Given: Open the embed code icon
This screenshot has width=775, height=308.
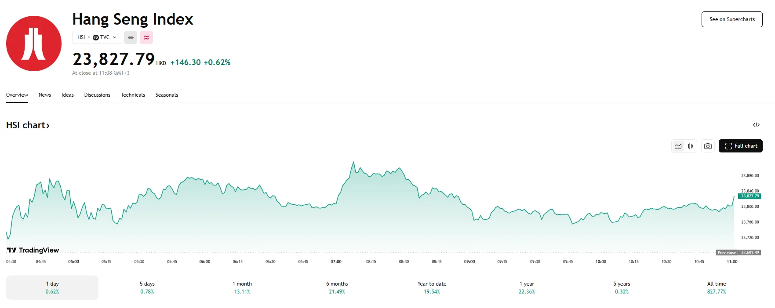Looking at the screenshot, I should tap(756, 125).
